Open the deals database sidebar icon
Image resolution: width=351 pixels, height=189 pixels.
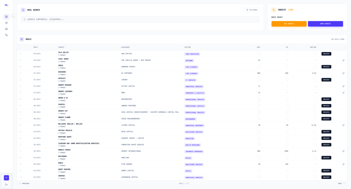(x=6, y=17)
